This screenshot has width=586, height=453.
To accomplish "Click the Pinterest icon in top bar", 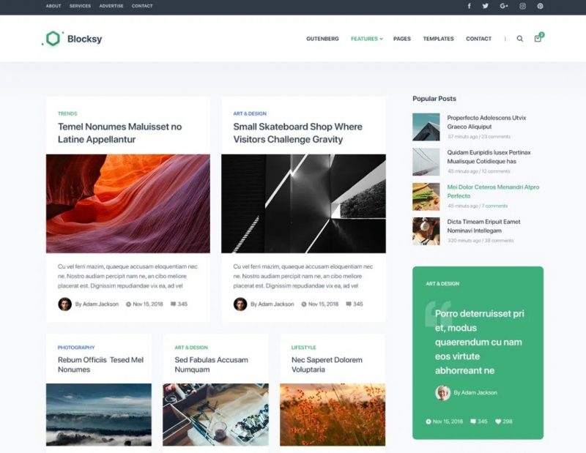I will tap(540, 6).
